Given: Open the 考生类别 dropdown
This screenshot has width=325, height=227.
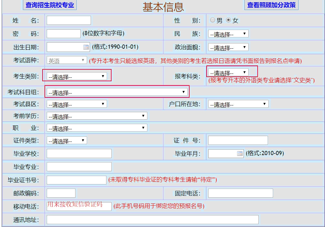Looking at the screenshot, I should [77, 76].
